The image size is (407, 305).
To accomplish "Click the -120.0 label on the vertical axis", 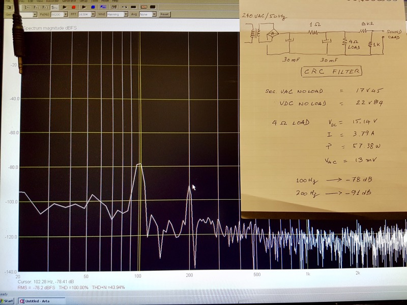I will 11,237.
